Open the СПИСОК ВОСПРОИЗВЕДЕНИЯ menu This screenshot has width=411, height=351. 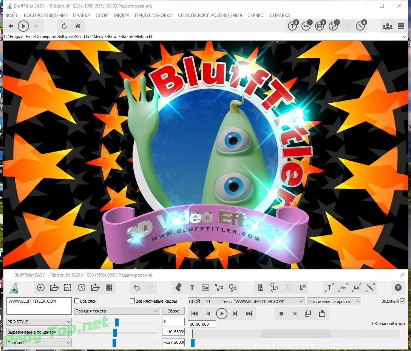(x=210, y=15)
